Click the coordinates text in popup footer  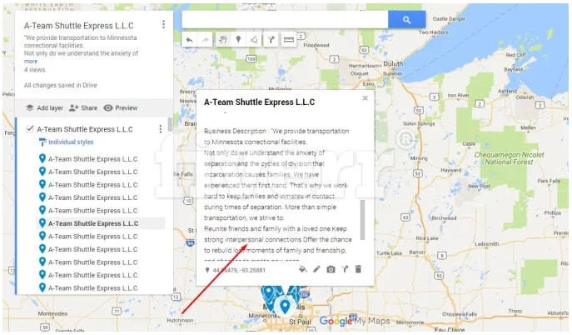point(239,270)
